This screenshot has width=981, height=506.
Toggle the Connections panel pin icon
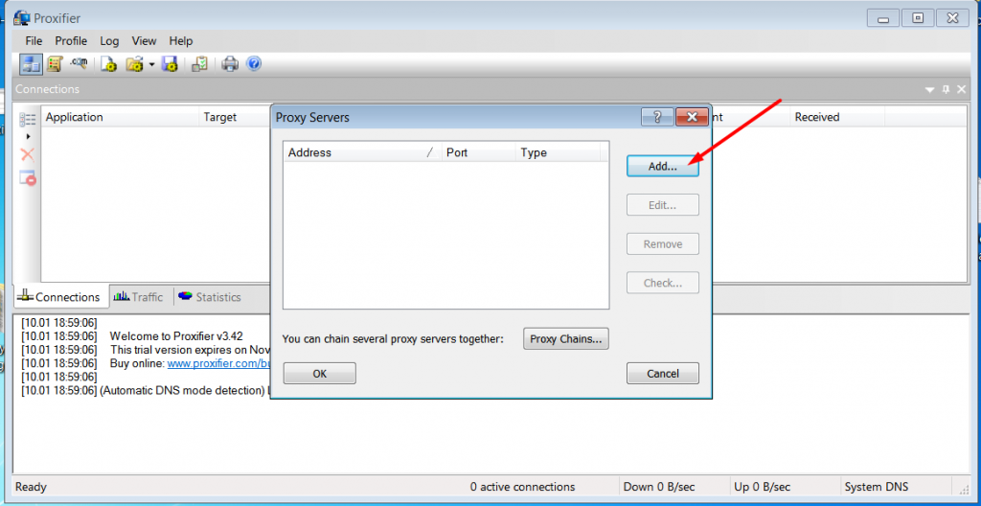[946, 89]
